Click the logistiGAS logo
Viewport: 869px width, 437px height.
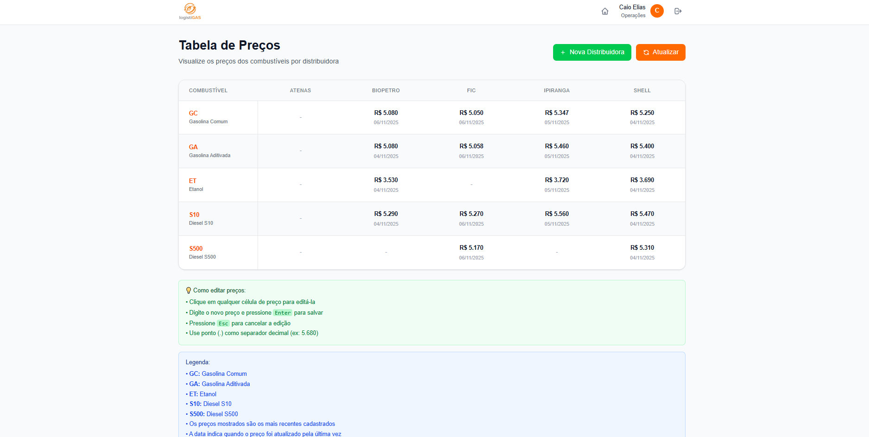(x=190, y=12)
